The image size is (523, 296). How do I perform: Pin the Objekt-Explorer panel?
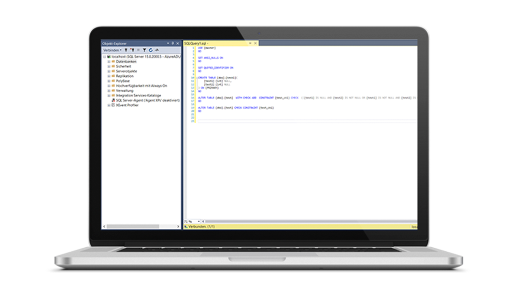click(x=172, y=43)
